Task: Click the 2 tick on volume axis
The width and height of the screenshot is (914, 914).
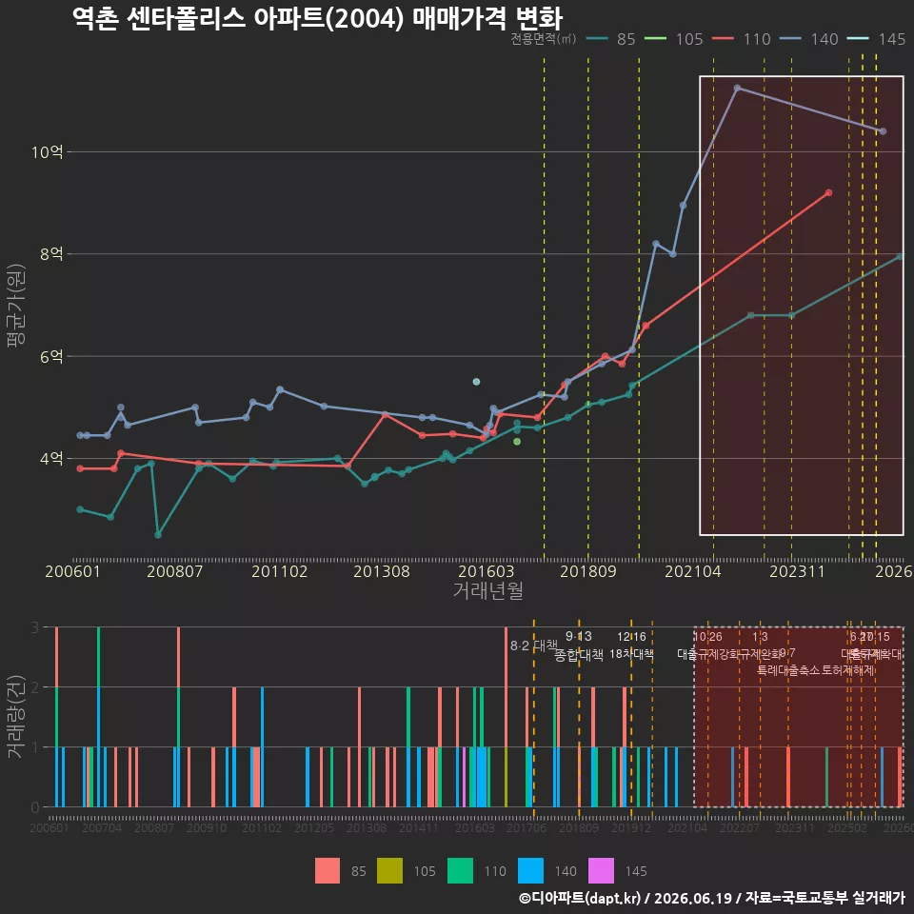Action: click(35, 687)
